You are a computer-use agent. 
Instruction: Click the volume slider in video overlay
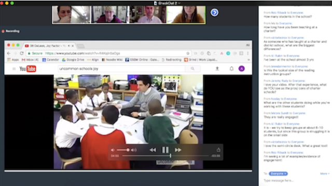point(123,150)
